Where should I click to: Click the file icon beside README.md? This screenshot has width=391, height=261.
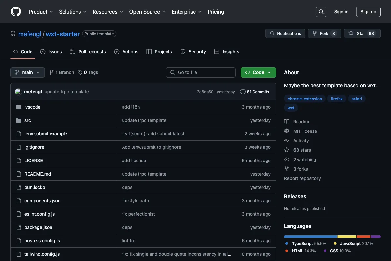pos(19,174)
